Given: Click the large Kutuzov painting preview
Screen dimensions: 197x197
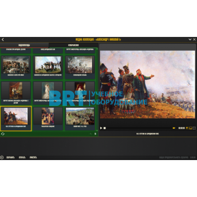Looking at the screenshot, I should 147,85.
